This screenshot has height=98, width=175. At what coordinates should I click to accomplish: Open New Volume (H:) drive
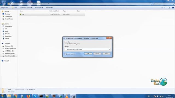coord(10,56)
